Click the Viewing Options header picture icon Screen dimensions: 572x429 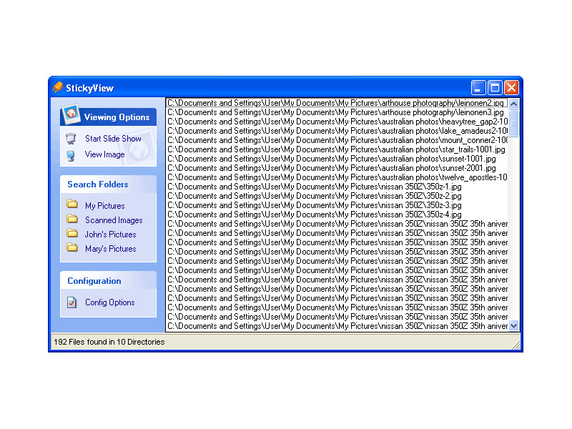[71, 114]
